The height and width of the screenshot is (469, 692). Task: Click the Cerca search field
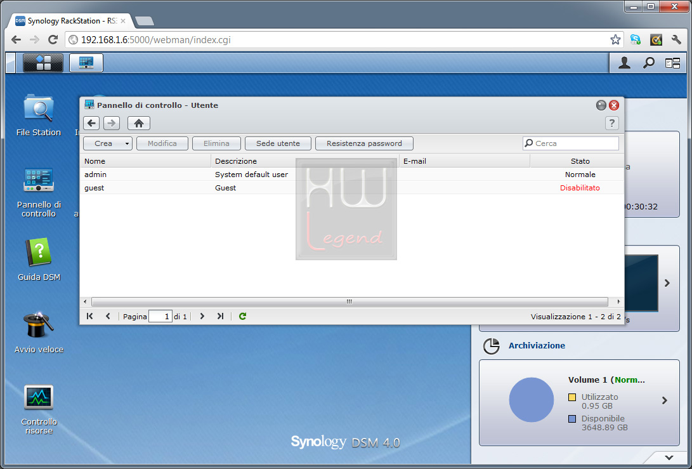click(571, 143)
